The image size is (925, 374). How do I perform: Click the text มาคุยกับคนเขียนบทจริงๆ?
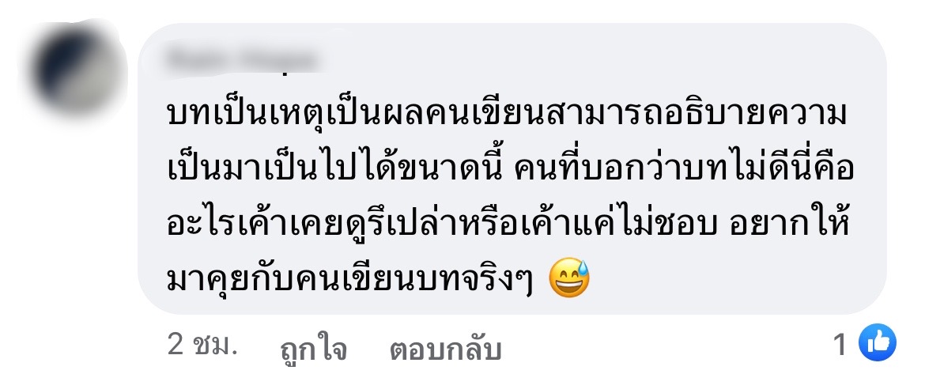point(349,280)
